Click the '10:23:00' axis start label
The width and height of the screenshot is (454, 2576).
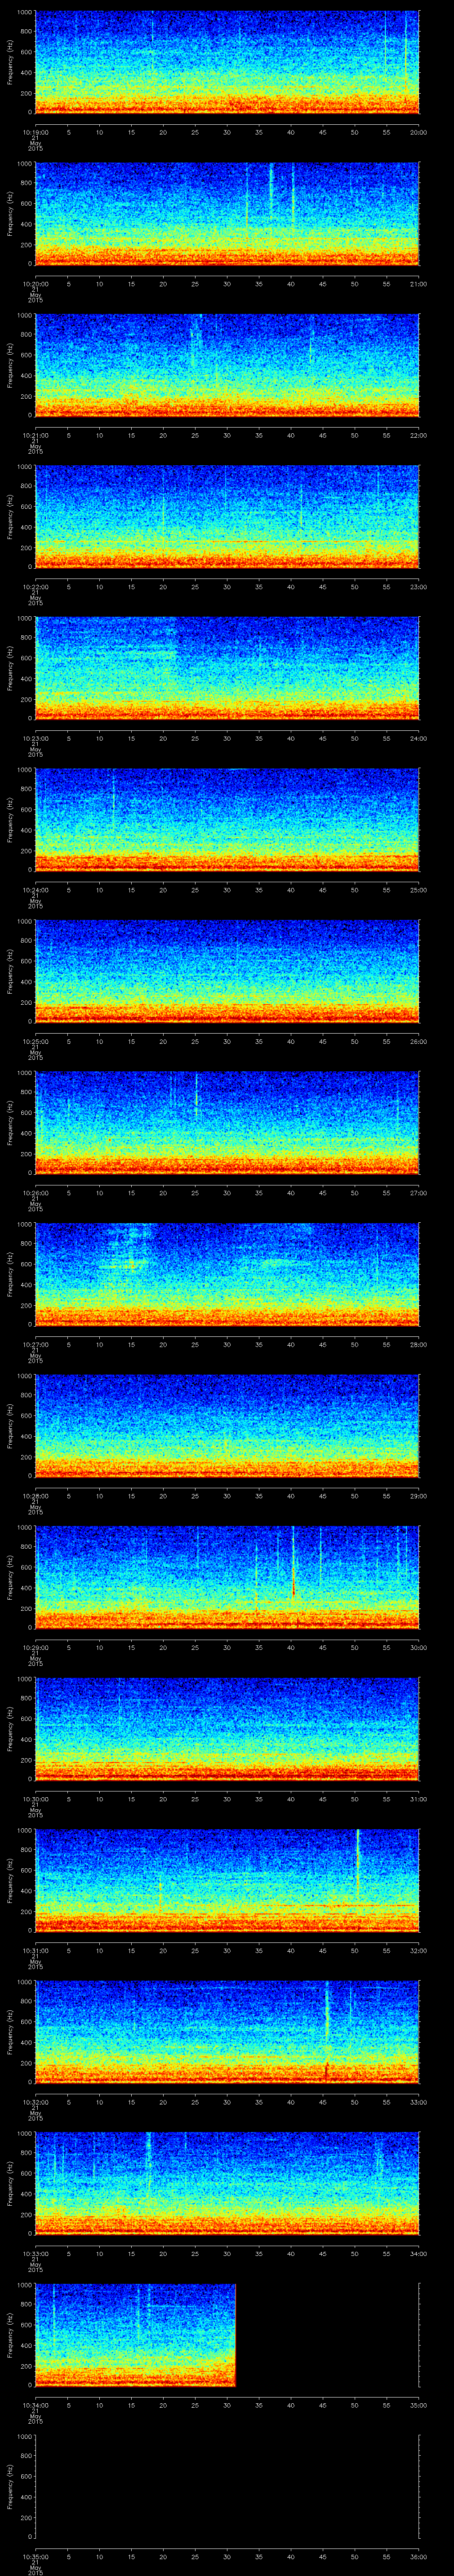pyautogui.click(x=35, y=738)
